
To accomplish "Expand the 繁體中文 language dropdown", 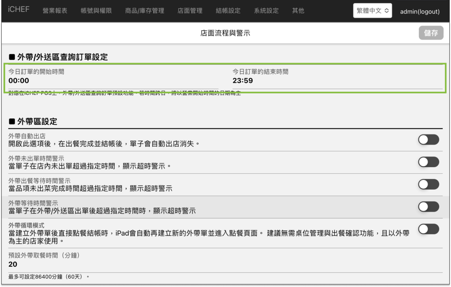I will (372, 11).
